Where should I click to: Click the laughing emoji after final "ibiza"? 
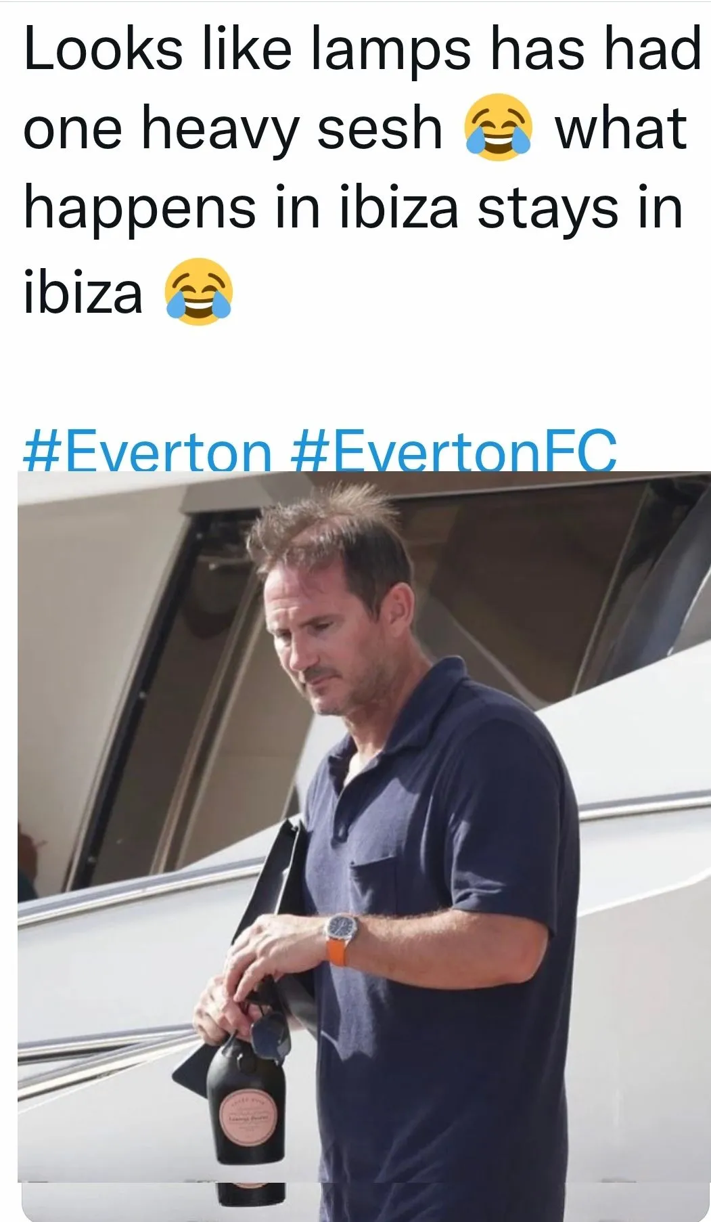point(198,291)
